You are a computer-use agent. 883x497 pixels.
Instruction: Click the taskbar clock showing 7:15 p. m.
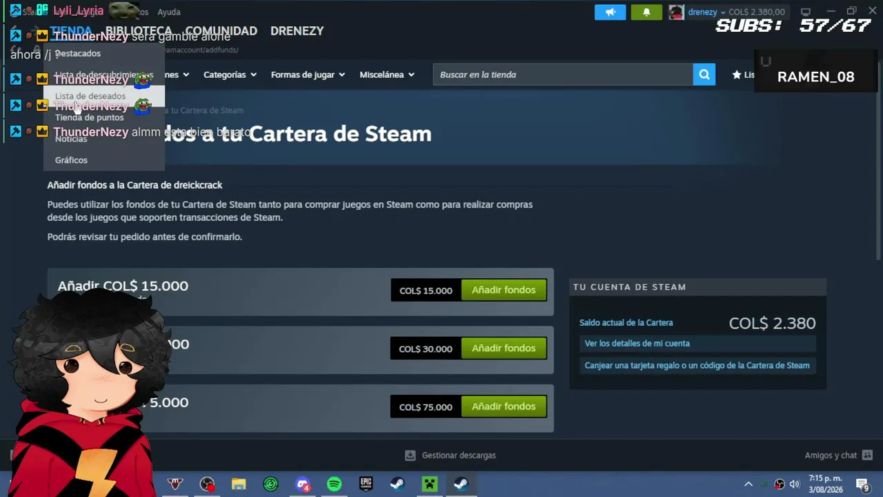tap(826, 484)
